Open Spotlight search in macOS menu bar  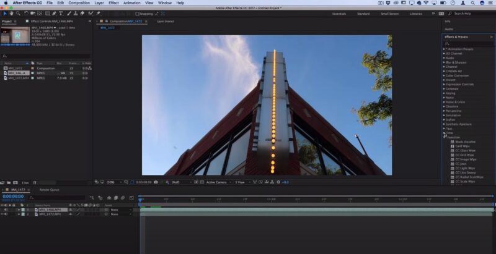[472, 3]
